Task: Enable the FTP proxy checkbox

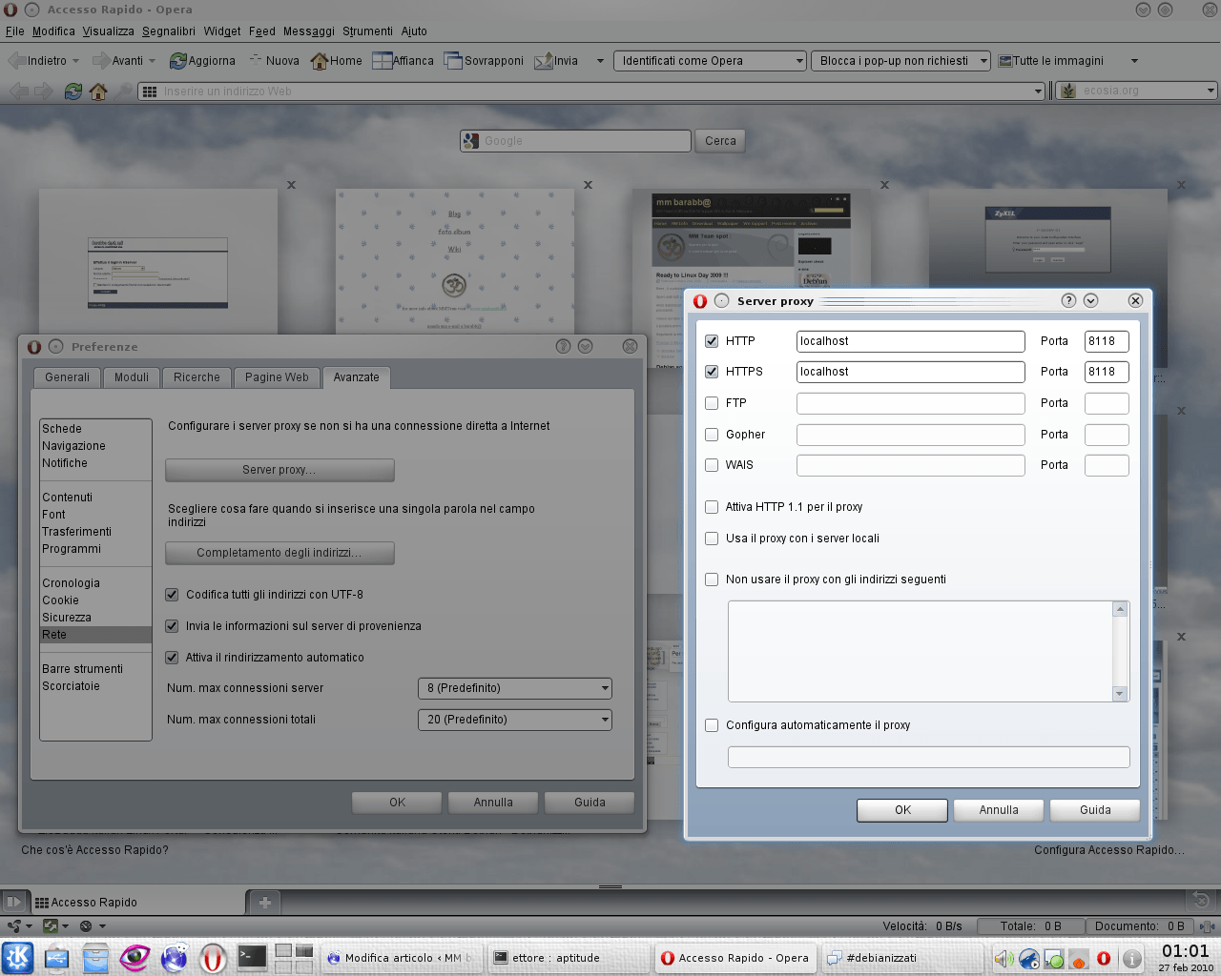Action: click(712, 403)
